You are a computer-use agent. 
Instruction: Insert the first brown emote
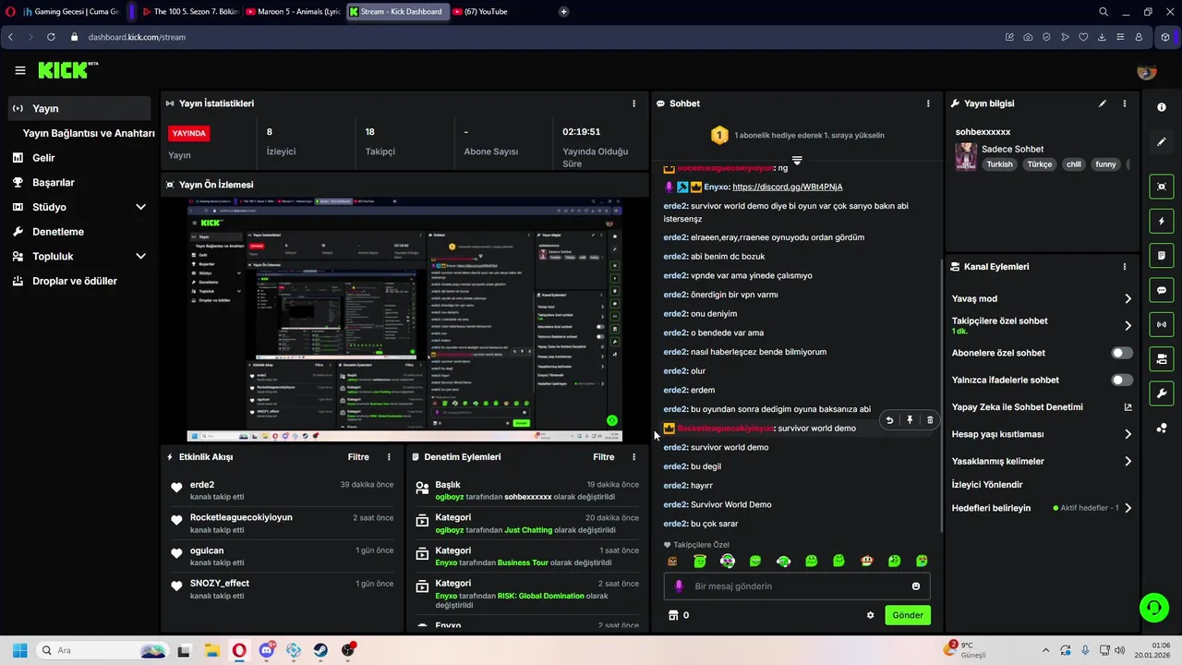pyautogui.click(x=672, y=561)
